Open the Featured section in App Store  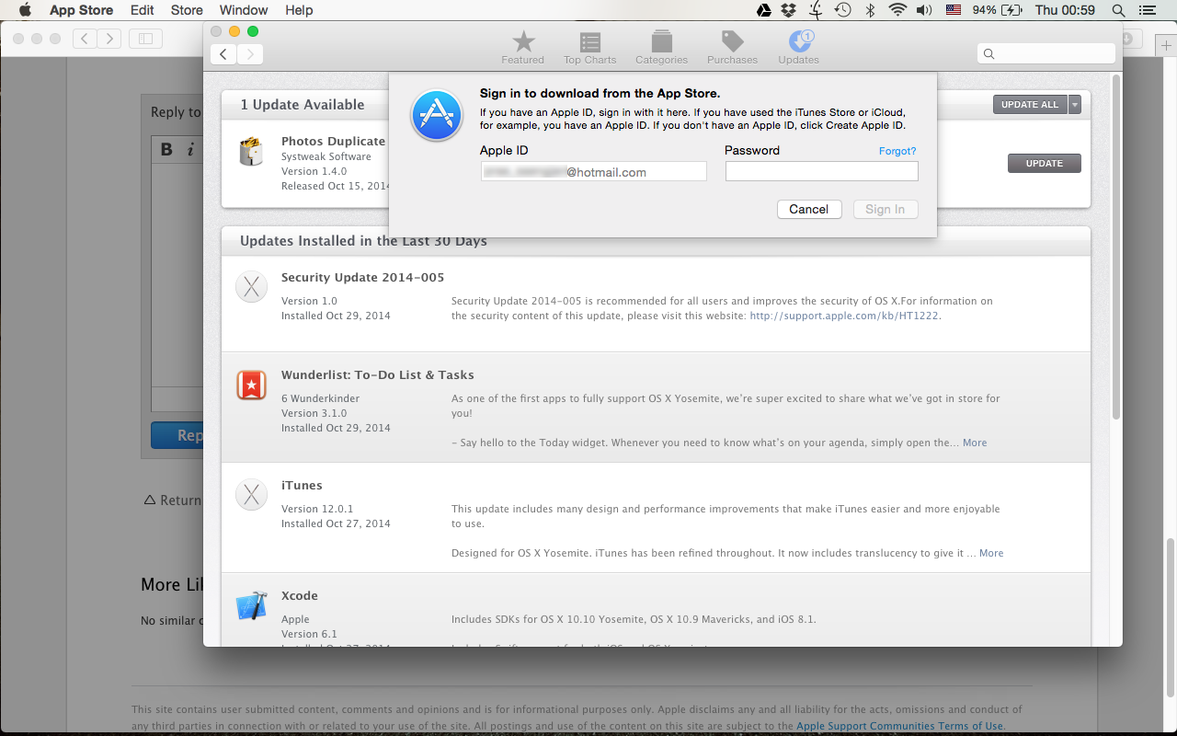click(x=522, y=46)
